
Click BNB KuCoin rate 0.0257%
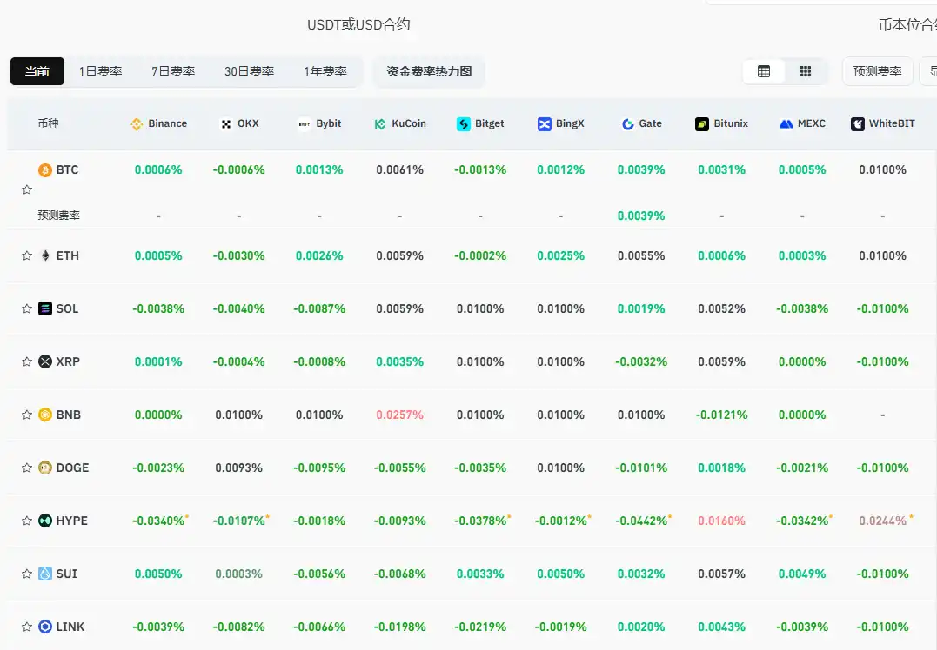(x=400, y=415)
